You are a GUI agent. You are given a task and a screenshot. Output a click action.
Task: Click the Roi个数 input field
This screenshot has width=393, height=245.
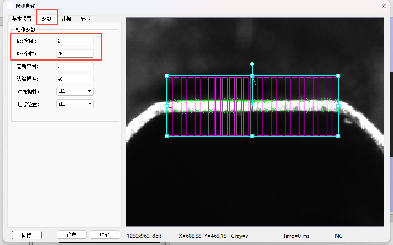(75, 54)
